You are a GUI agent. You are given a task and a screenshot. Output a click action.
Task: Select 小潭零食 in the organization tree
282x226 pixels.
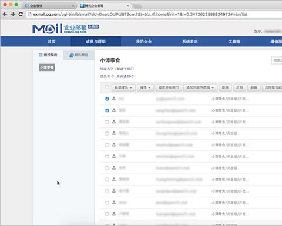[47, 68]
